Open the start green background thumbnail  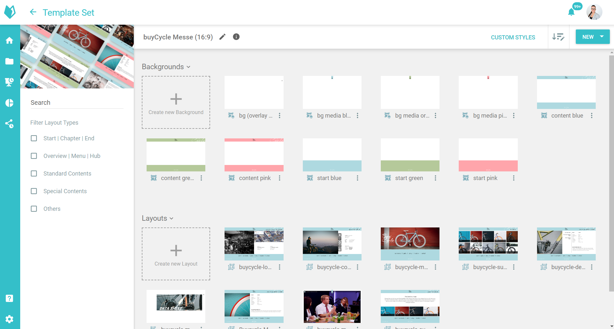[410, 155]
